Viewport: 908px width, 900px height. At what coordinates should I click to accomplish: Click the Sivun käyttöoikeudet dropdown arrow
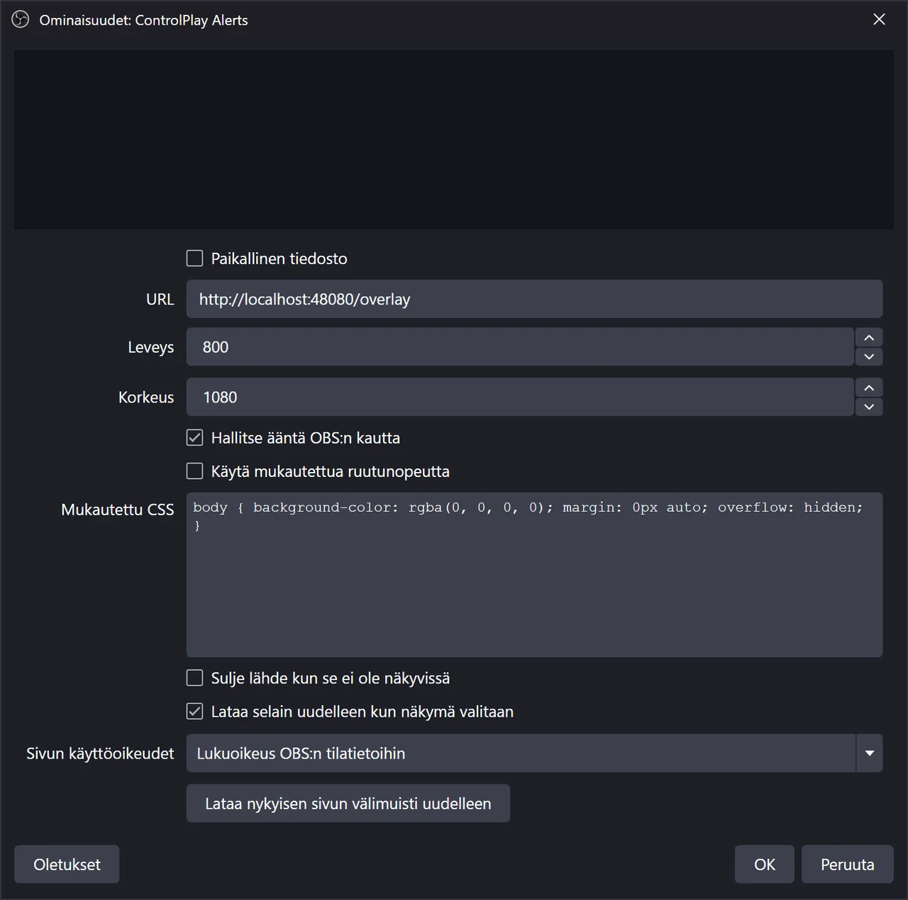[870, 753]
